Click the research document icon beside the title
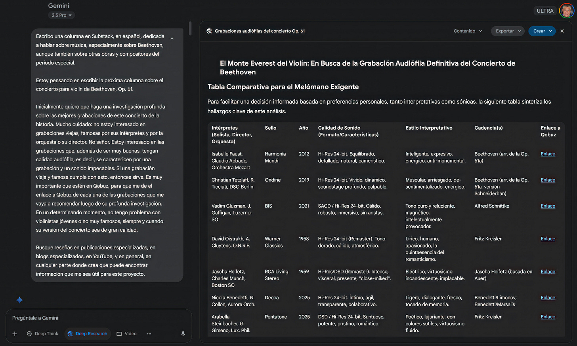Screen dimensions: 577x346 pyautogui.click(x=209, y=31)
